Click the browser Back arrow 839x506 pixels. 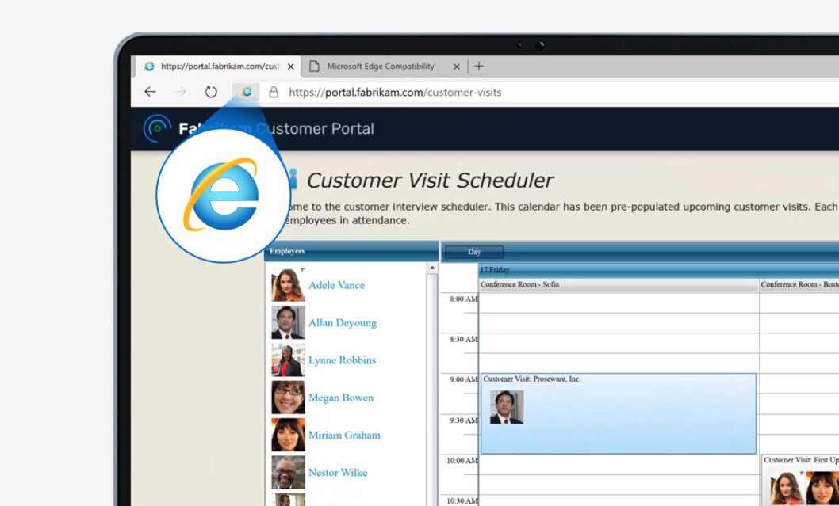tap(150, 92)
